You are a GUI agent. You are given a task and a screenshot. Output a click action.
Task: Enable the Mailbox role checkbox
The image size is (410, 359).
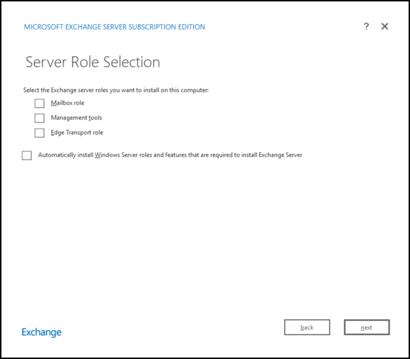(39, 103)
